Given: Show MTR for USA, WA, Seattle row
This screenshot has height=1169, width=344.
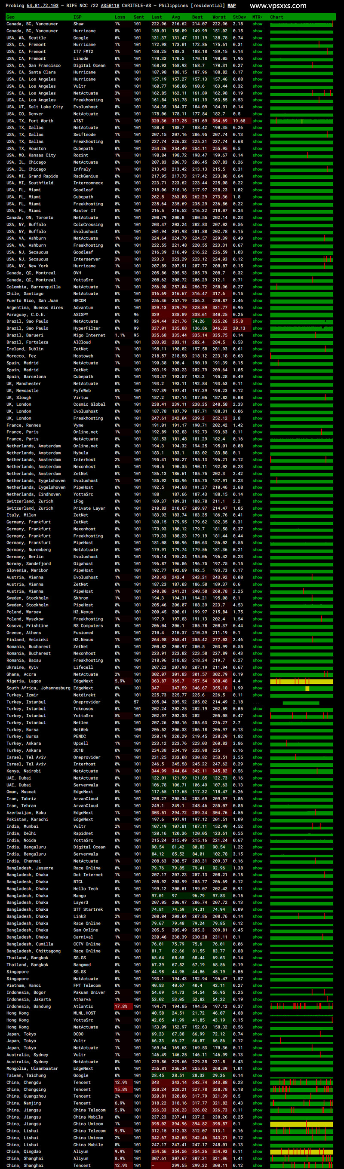Looking at the screenshot, I should click(257, 38).
